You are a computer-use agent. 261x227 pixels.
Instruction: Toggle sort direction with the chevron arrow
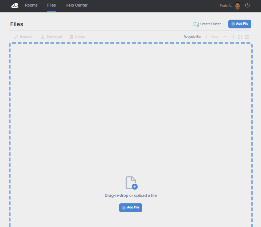225,37
